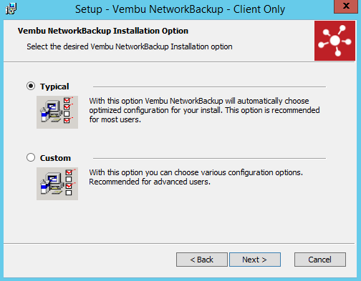Click the Installation Option bold heading

pyautogui.click(x=103, y=31)
